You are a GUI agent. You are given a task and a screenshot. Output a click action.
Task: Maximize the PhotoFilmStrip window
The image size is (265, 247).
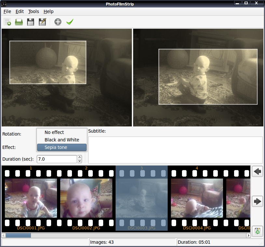(x=246, y=3)
